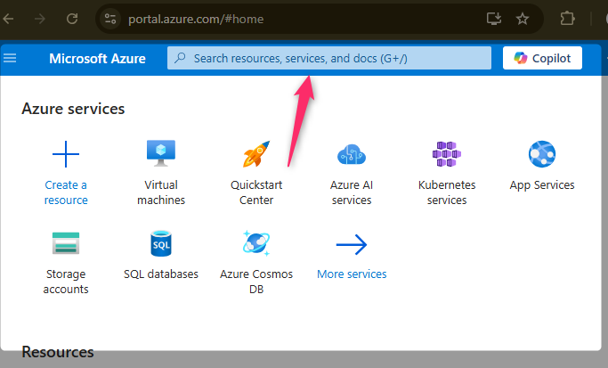Click the Storage accounts label
The height and width of the screenshot is (368, 608).
[66, 282]
